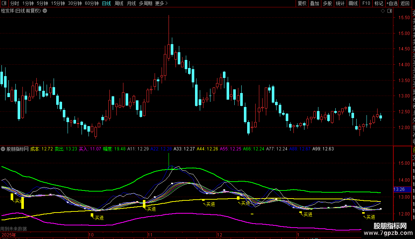The width and height of the screenshot is (415, 239).
Task: Click the A44: 12.26 indicator value
Action: (x=207, y=149)
